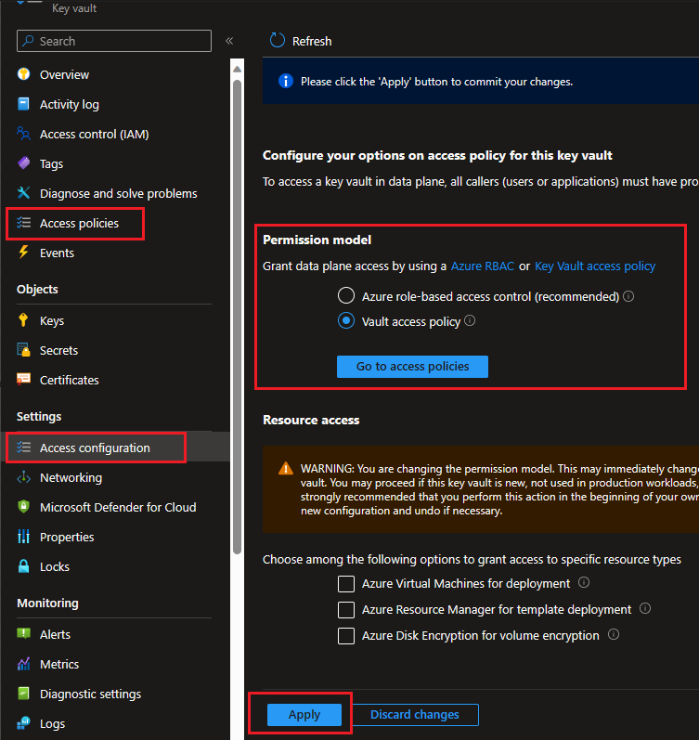Open Activity log in the sidebar
Image resolution: width=699 pixels, height=740 pixels.
pyautogui.click(x=70, y=104)
